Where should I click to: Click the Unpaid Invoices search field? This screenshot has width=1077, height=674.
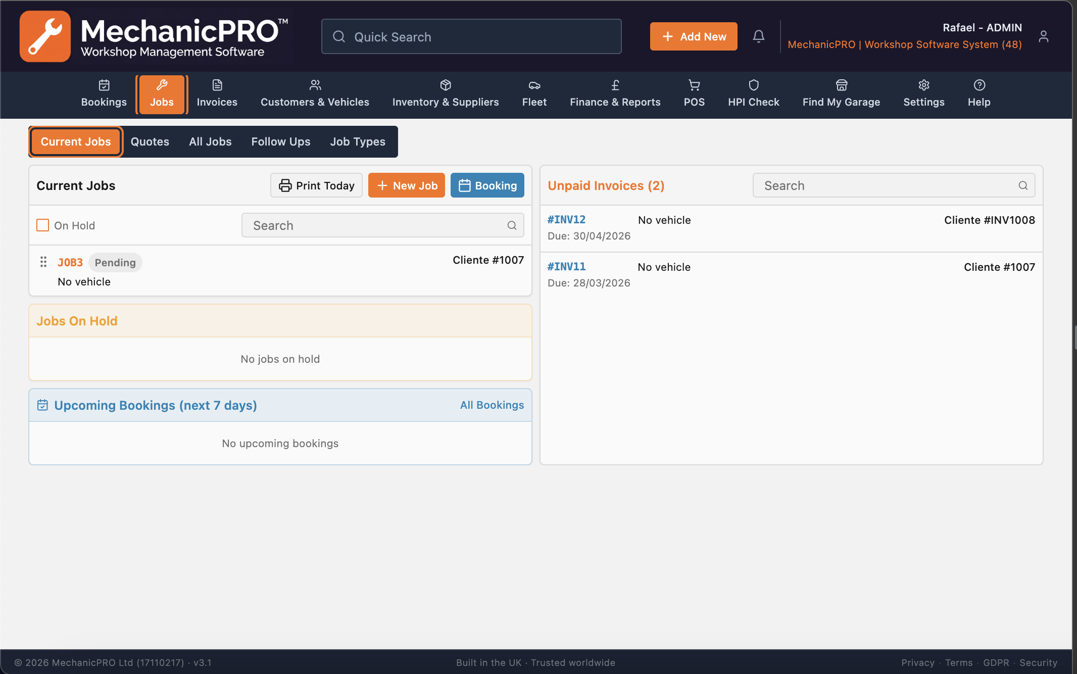pyautogui.click(x=894, y=185)
